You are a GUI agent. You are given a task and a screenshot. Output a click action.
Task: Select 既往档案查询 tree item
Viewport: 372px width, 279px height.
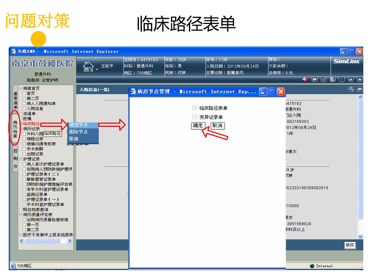pyautogui.click(x=36, y=210)
